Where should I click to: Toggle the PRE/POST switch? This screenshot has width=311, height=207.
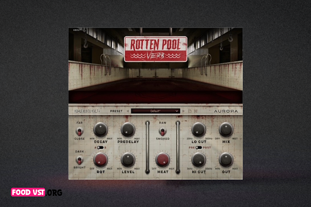199,147
